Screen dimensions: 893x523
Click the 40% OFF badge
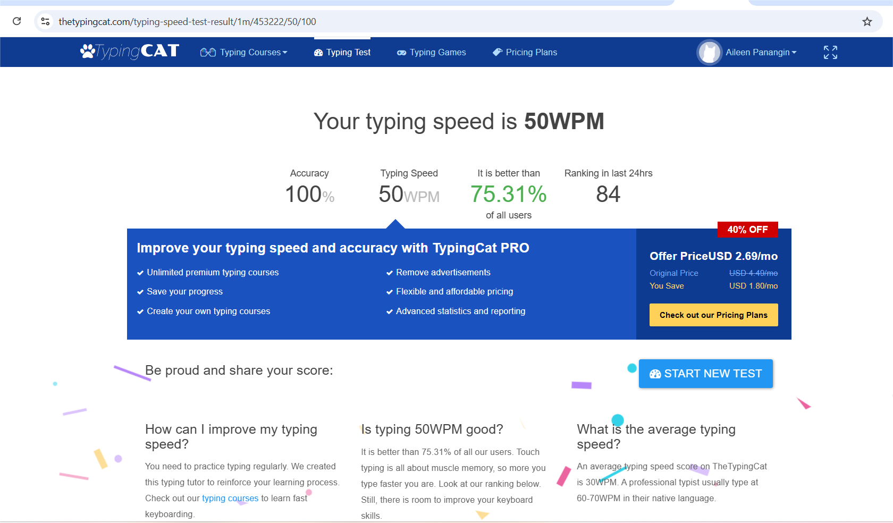(747, 230)
